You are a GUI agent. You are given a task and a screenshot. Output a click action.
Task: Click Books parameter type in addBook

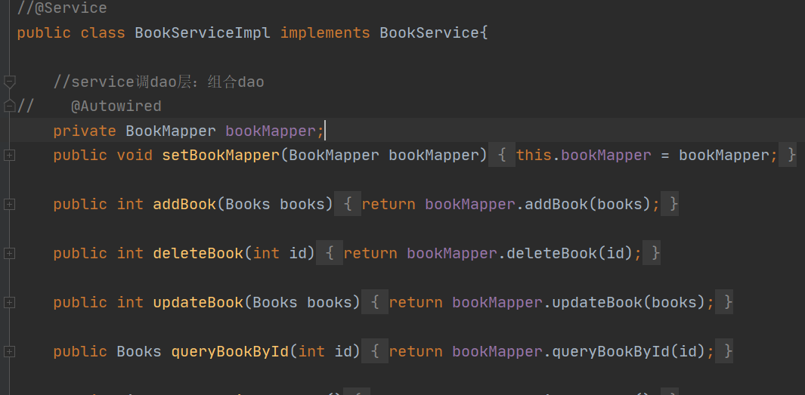click(247, 204)
